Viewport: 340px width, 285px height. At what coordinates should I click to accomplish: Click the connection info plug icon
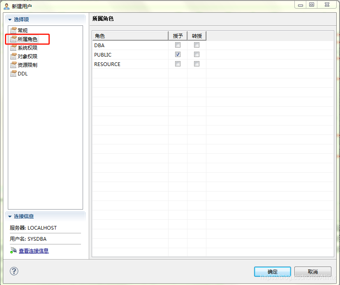14,251
